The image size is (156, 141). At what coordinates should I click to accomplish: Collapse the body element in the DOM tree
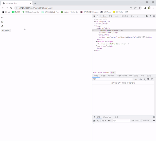click(x=95, y=26)
